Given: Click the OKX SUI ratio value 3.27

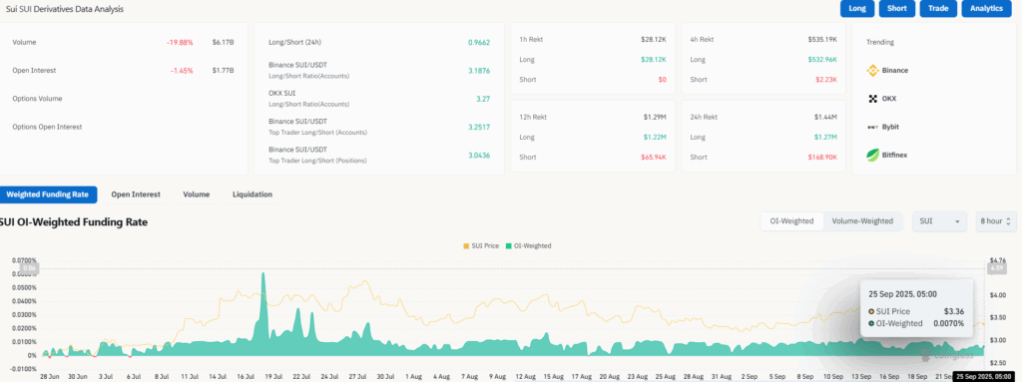Looking at the screenshot, I should [482, 99].
